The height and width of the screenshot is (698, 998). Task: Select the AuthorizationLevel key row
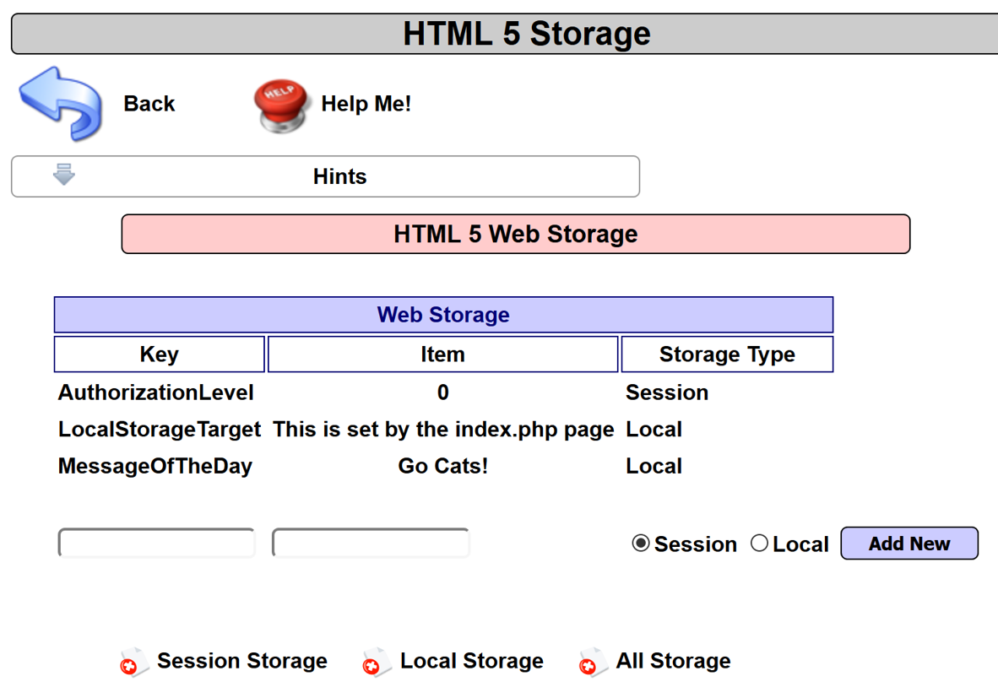(156, 392)
